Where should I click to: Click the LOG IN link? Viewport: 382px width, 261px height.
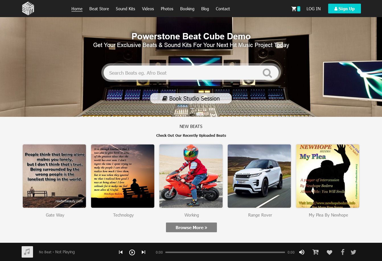pos(313,9)
